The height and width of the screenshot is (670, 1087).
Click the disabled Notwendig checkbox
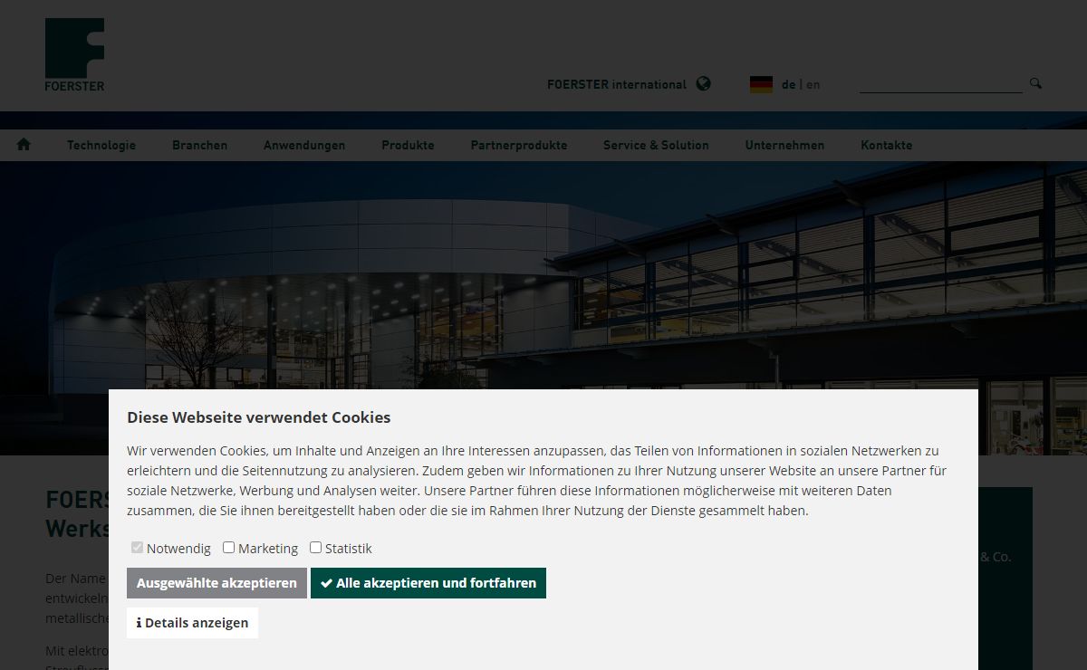pos(138,548)
